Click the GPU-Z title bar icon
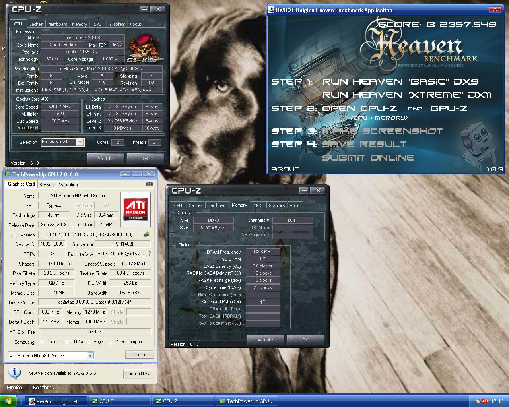 pos(8,174)
